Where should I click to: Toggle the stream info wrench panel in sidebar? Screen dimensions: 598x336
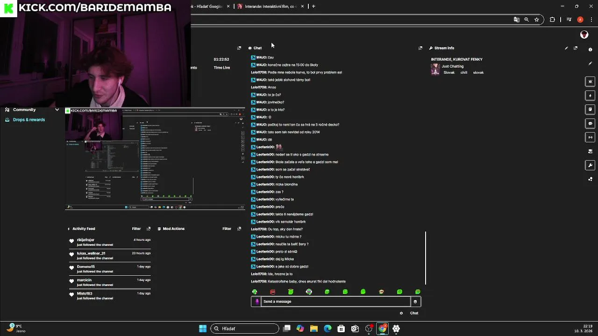point(591,165)
